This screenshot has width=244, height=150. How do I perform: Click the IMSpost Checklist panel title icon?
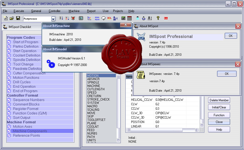[x=5, y=27]
